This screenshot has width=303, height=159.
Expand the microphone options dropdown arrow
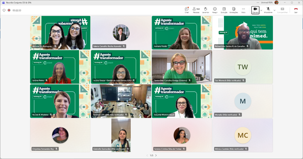tap(274, 10)
